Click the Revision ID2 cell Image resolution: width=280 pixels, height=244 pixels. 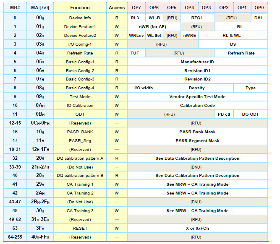point(197,79)
